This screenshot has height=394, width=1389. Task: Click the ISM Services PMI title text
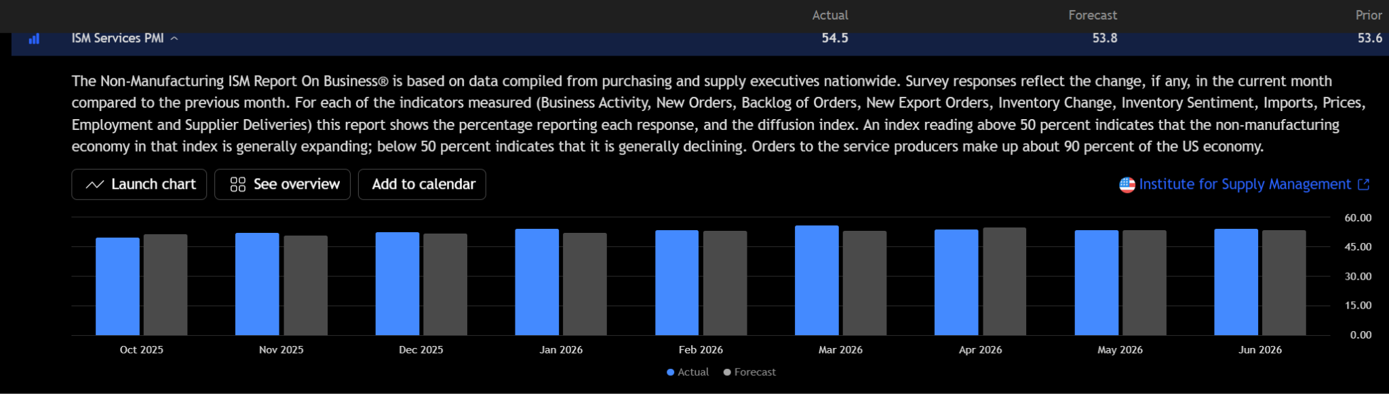click(x=118, y=39)
